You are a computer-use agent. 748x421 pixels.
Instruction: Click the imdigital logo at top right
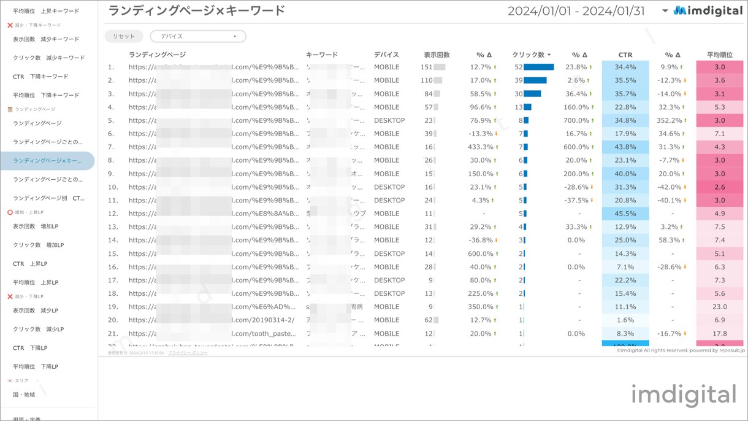tap(708, 10)
